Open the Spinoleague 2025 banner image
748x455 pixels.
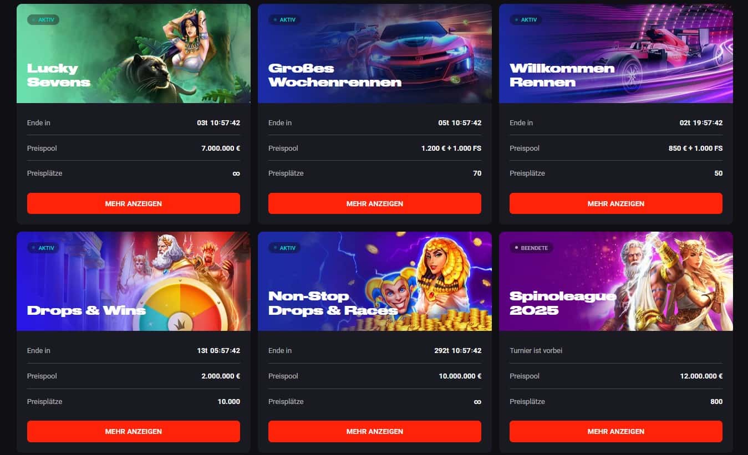click(x=616, y=281)
